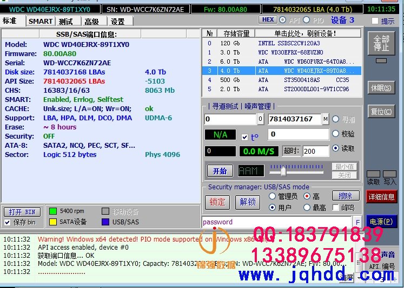Select the 管理员 radio button
The image size is (404, 288).
pos(273,196)
